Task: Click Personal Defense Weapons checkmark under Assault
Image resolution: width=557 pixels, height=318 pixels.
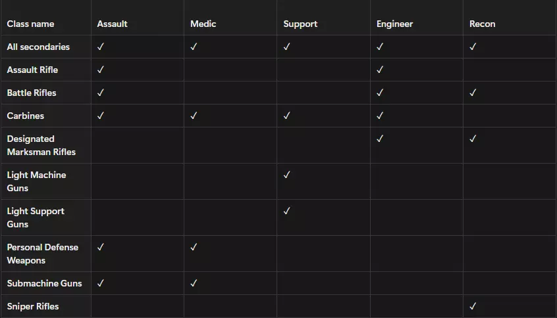Action: (101, 247)
